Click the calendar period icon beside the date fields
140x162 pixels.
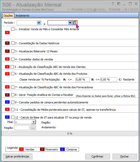pyautogui.click(x=75, y=23)
